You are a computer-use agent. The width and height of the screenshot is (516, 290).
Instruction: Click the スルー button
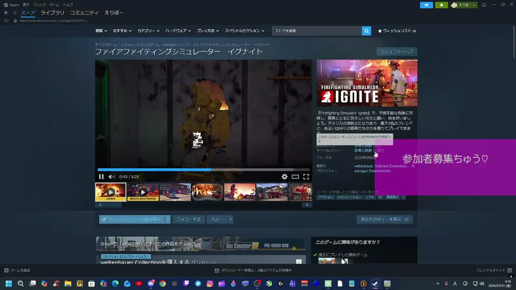pyautogui.click(x=217, y=220)
